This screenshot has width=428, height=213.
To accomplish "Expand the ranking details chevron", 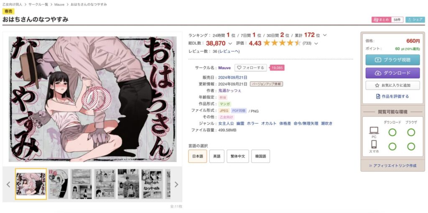I will click(325, 35).
